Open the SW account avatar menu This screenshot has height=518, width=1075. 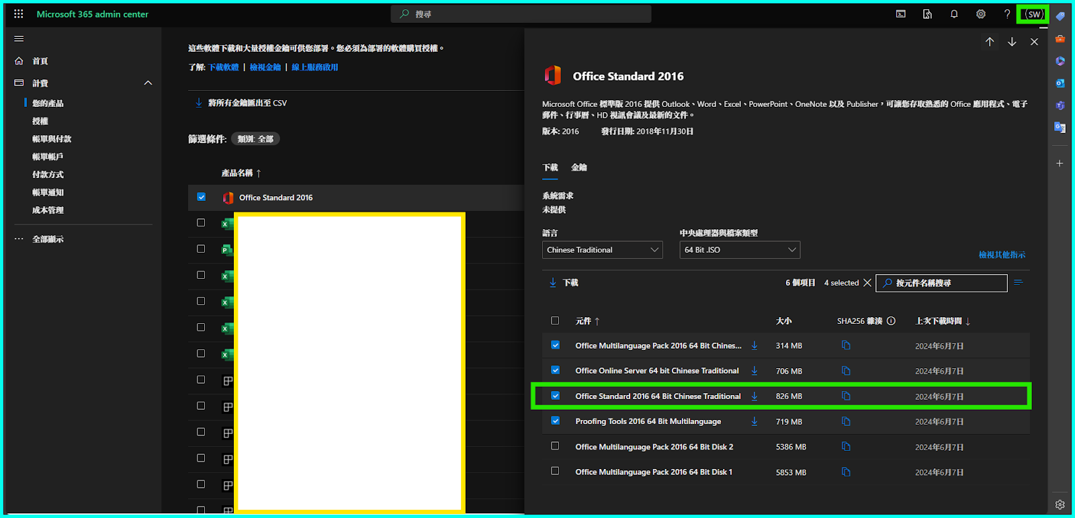tap(1033, 14)
